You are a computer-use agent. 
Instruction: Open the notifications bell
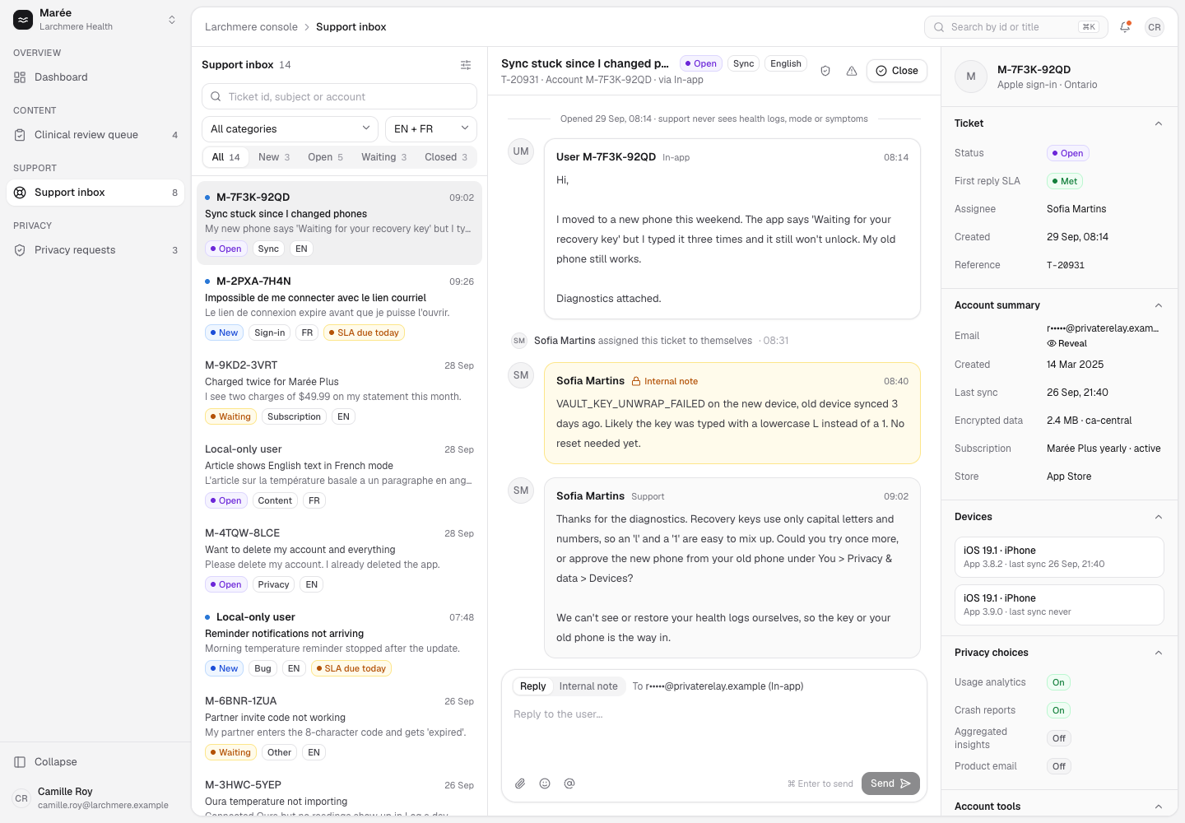click(1125, 27)
